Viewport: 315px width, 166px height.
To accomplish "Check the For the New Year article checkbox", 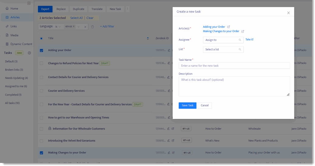I will (41, 104).
